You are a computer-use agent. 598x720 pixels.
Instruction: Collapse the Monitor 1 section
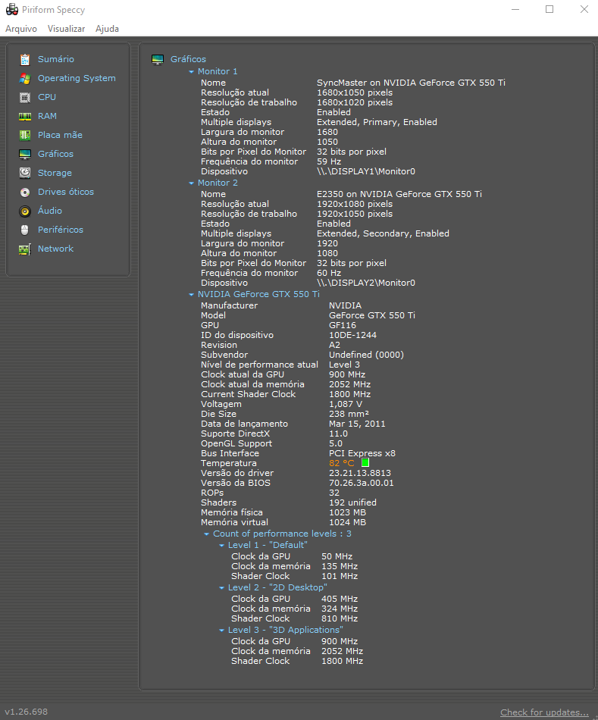pos(192,72)
